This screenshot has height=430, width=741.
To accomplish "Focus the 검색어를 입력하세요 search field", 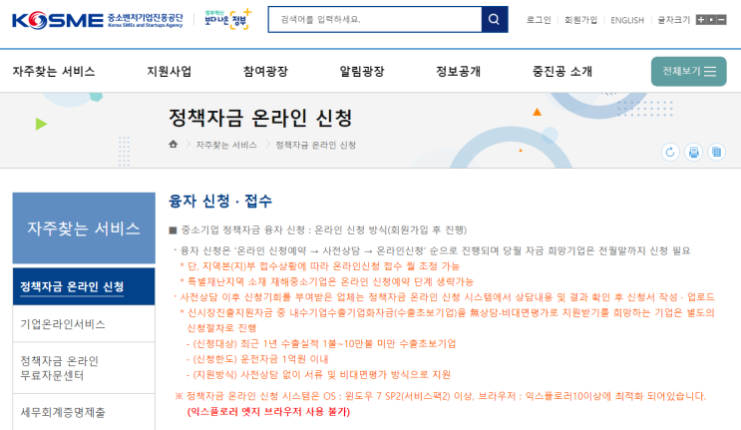I will pyautogui.click(x=375, y=19).
